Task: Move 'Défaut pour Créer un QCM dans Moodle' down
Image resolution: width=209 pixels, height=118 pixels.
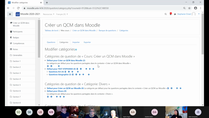Action: pyautogui.click(x=59, y=66)
